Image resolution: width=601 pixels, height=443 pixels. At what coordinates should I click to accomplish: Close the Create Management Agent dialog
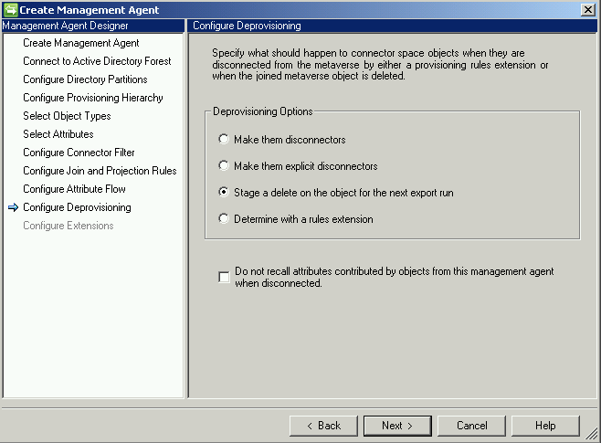pyautogui.click(x=587, y=9)
